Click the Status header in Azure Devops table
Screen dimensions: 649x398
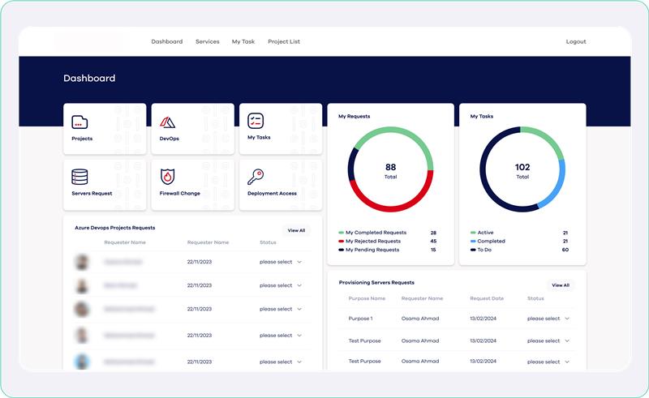point(268,242)
